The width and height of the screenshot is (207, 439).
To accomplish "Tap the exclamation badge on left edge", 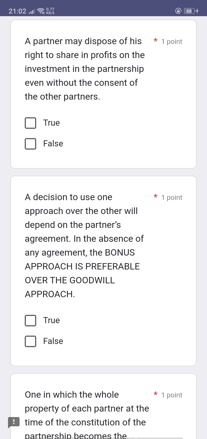I will [14, 422].
